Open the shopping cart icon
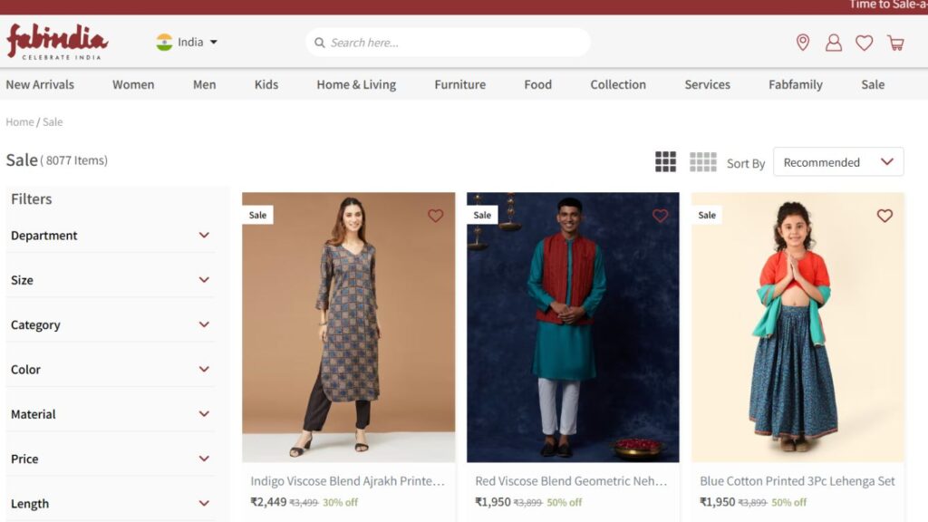 pyautogui.click(x=895, y=43)
